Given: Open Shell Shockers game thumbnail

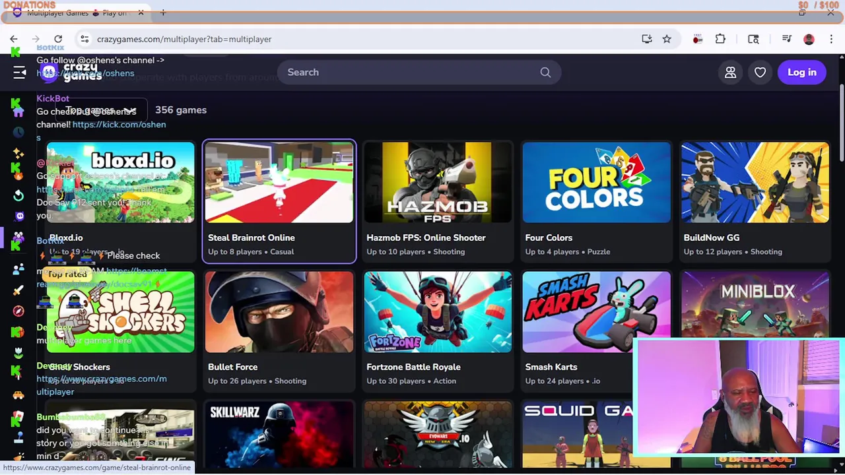Looking at the screenshot, I should click(x=121, y=312).
